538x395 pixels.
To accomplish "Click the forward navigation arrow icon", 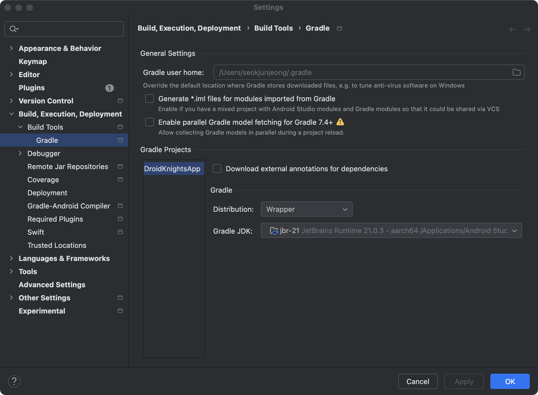I will (527, 30).
